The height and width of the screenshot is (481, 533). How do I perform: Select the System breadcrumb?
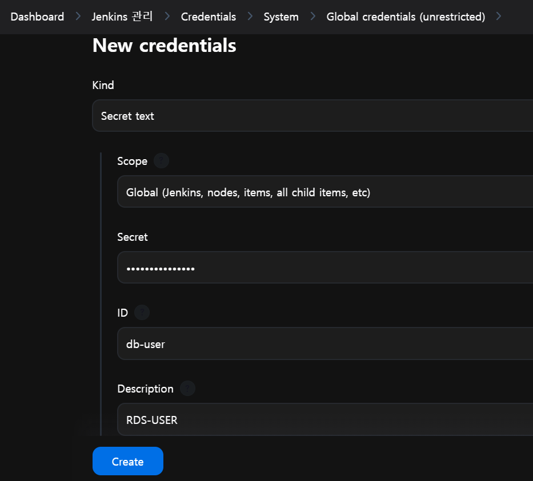click(281, 17)
